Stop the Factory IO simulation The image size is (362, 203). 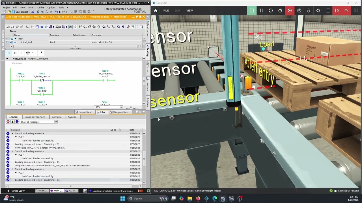(x=252, y=11)
